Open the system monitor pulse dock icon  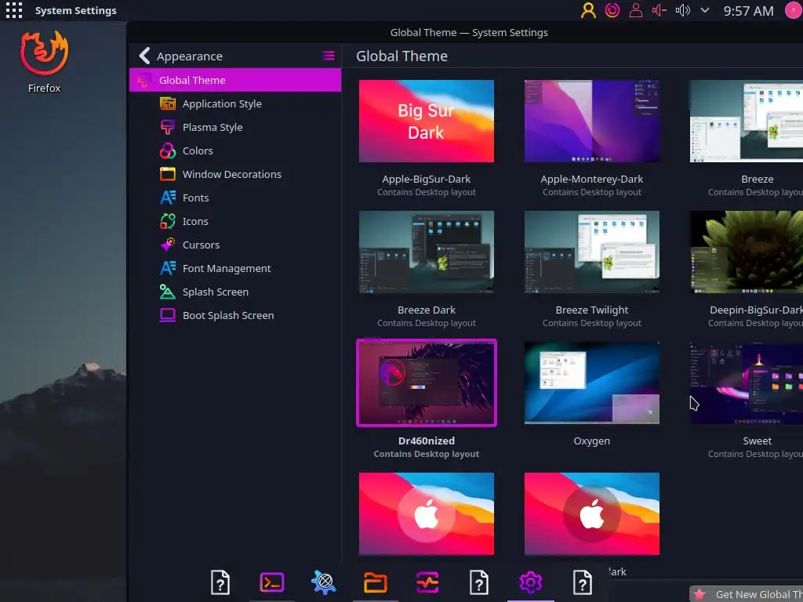[x=427, y=582]
